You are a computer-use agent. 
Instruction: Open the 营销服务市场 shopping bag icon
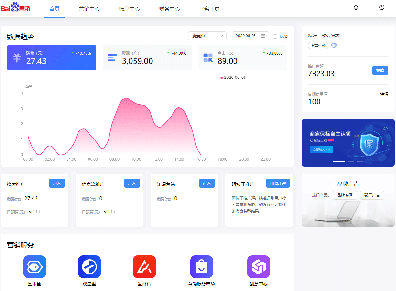tap(201, 267)
